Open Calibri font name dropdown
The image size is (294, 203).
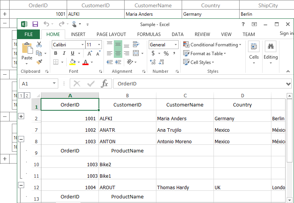click(82, 44)
